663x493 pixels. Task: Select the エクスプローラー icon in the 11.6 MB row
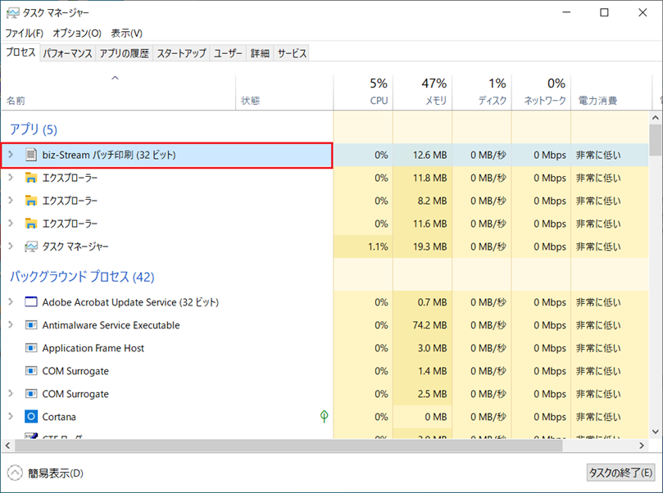point(31,224)
